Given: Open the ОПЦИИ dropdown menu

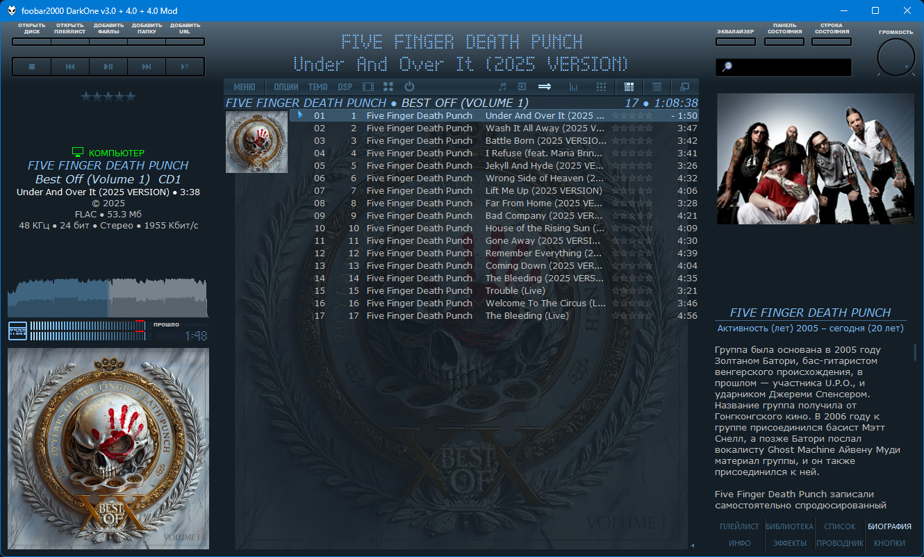Looking at the screenshot, I should coord(286,87).
